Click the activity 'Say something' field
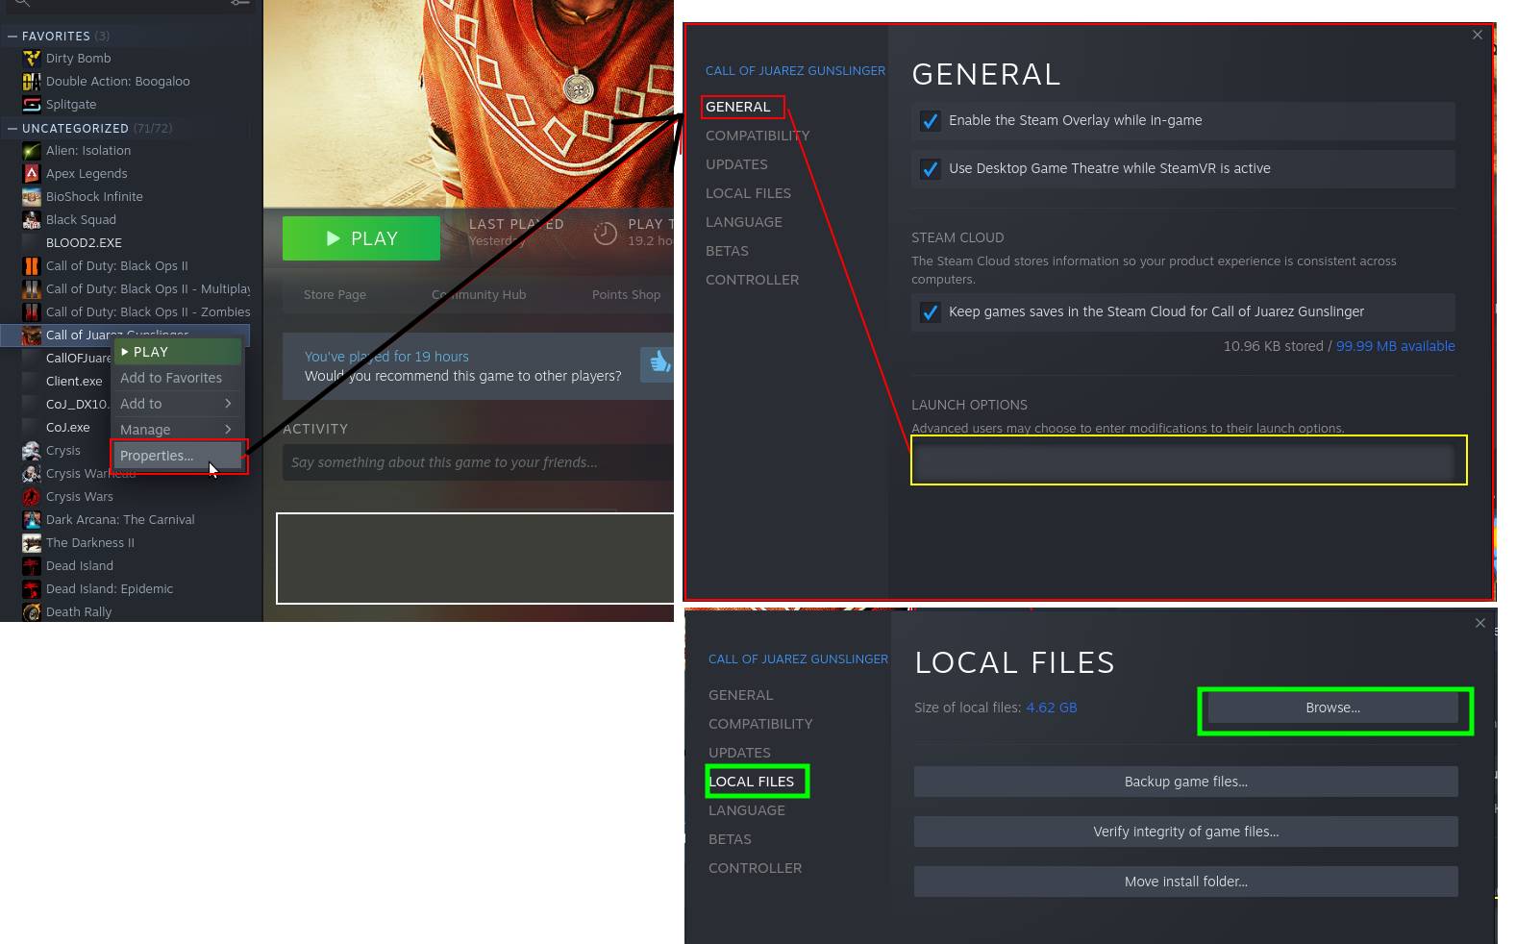This screenshot has height=944, width=1516. (x=478, y=462)
